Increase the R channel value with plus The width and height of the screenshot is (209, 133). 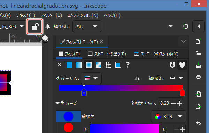182,129
